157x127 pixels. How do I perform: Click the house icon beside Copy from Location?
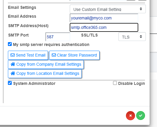click(13, 73)
